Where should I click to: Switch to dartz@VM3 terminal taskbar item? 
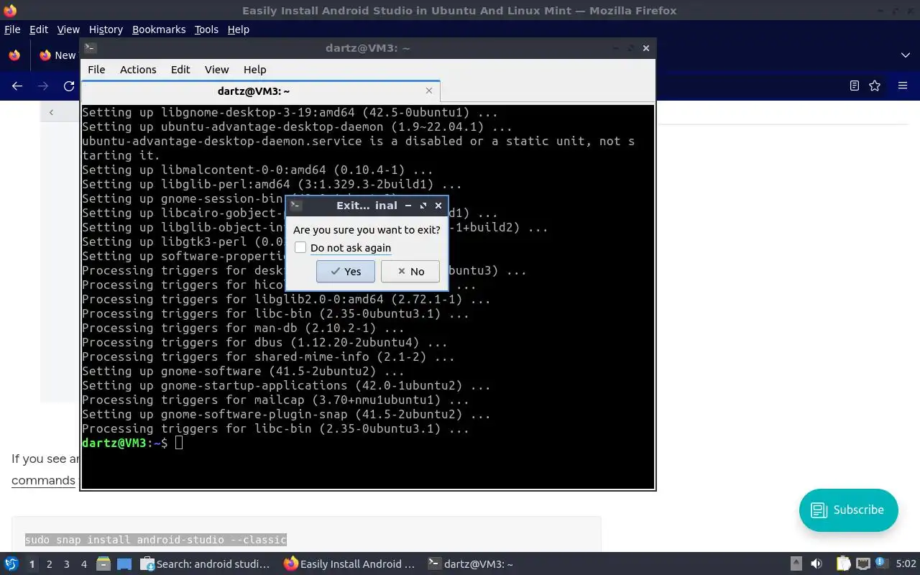(x=471, y=564)
